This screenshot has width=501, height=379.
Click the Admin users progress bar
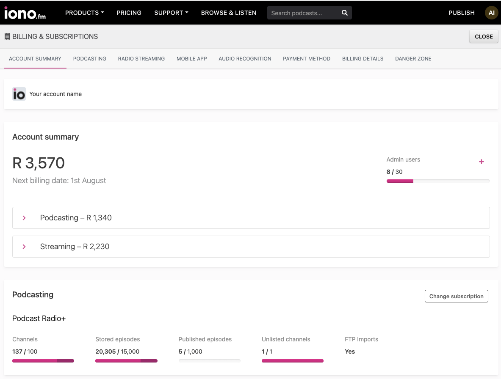(438, 181)
